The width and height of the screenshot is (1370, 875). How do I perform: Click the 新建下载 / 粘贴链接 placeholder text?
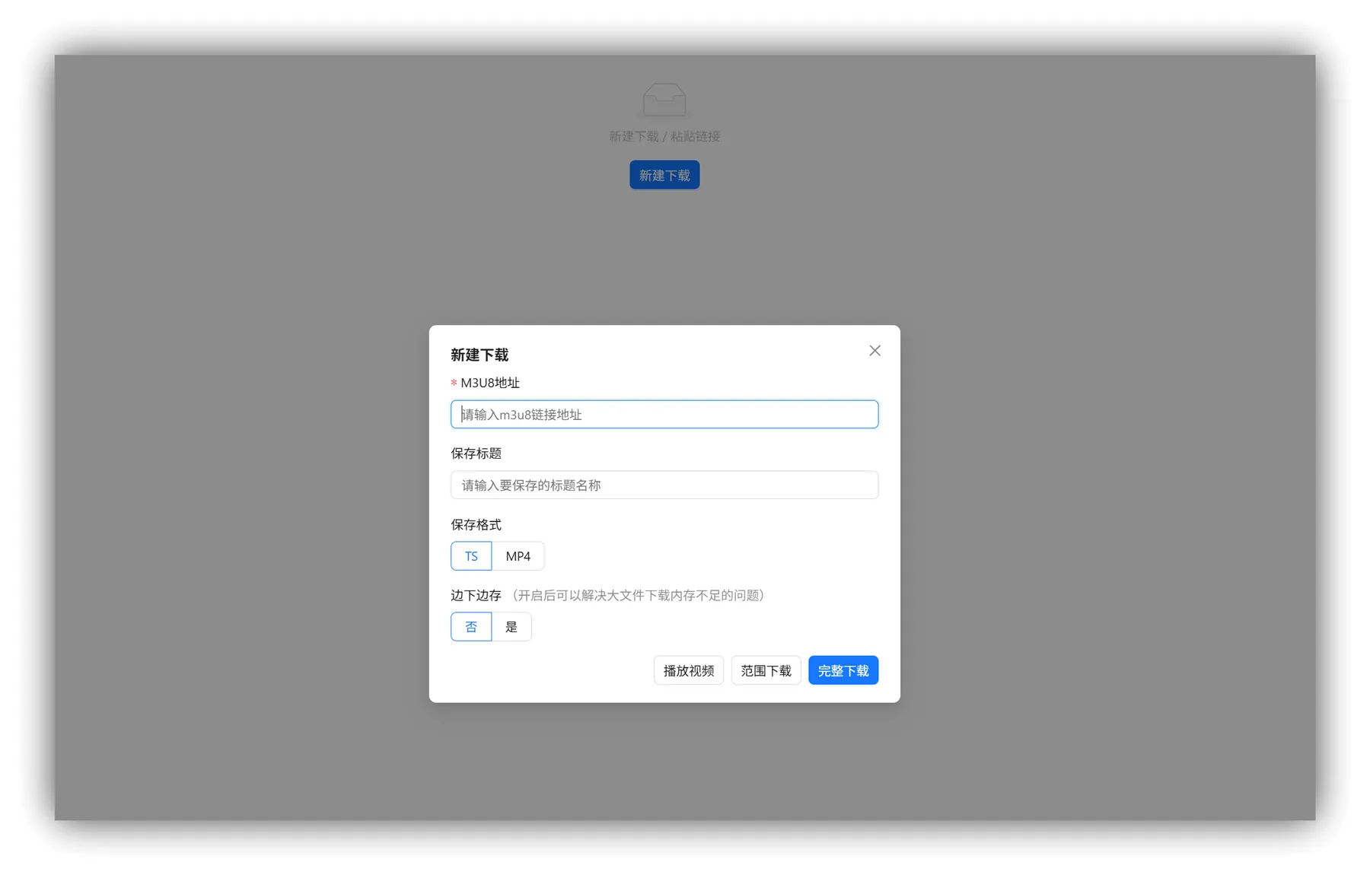664,137
